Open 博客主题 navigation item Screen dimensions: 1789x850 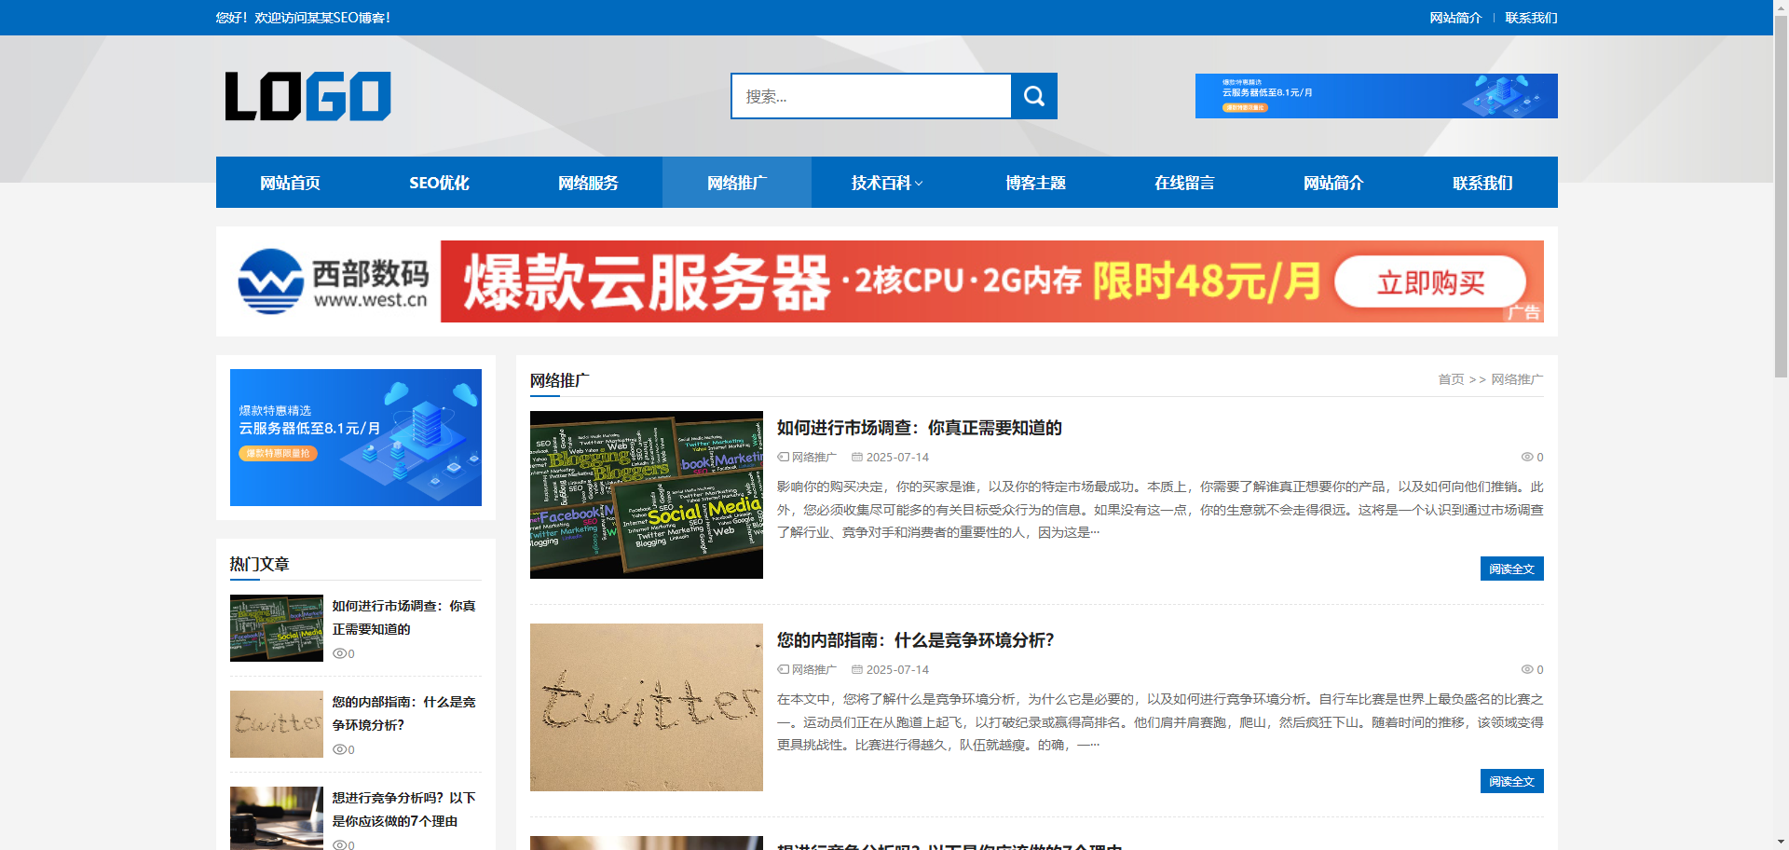(1035, 183)
